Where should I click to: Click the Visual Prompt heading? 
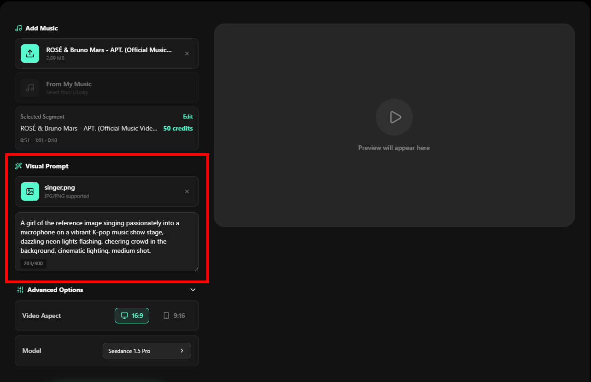(x=47, y=166)
